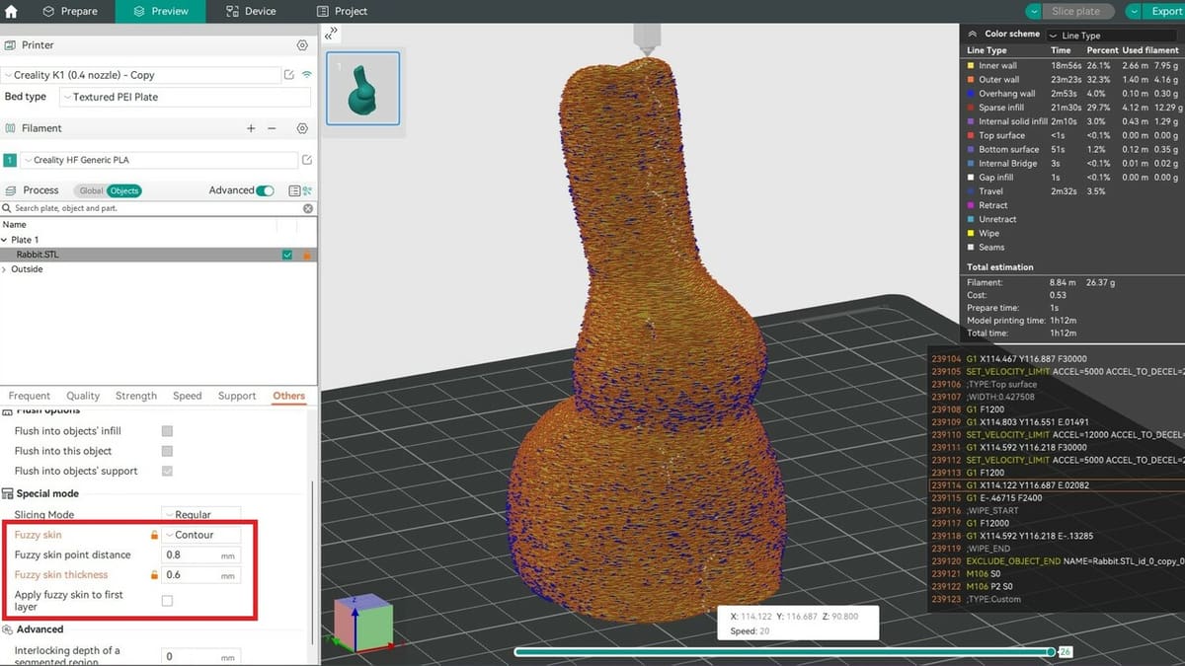Click the lock icon on Rabbit.STL row

click(x=306, y=255)
